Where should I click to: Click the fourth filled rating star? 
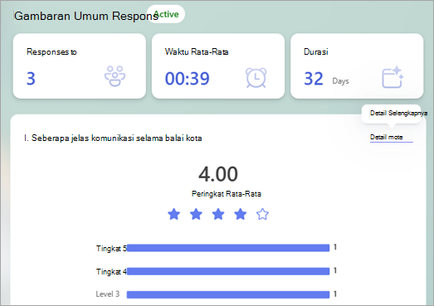click(x=241, y=214)
